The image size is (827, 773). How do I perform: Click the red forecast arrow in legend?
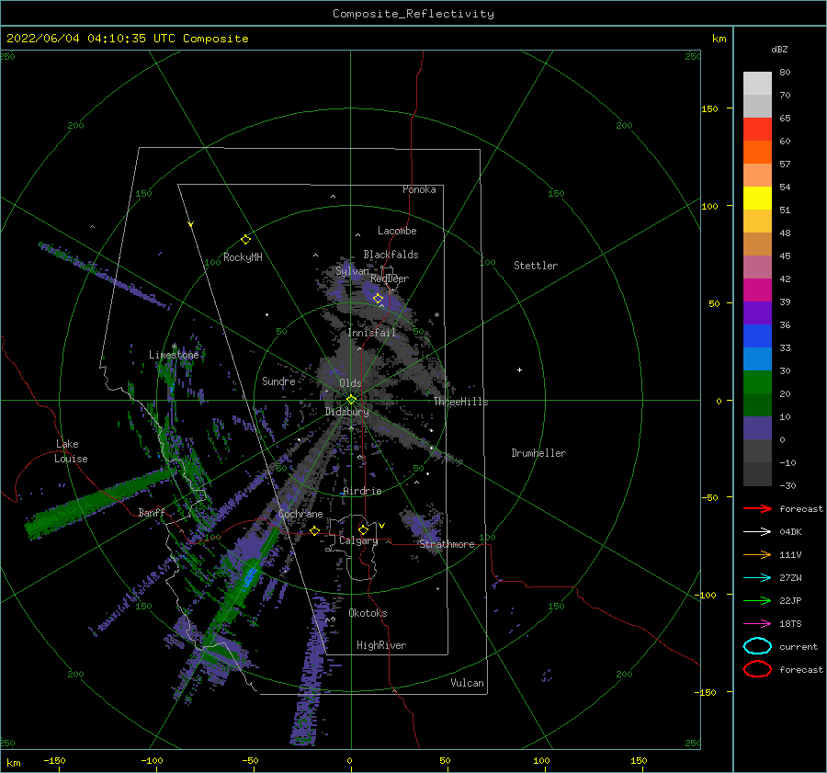coord(757,508)
